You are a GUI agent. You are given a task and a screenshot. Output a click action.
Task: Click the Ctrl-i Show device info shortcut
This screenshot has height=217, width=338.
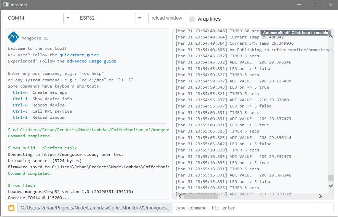42,99
